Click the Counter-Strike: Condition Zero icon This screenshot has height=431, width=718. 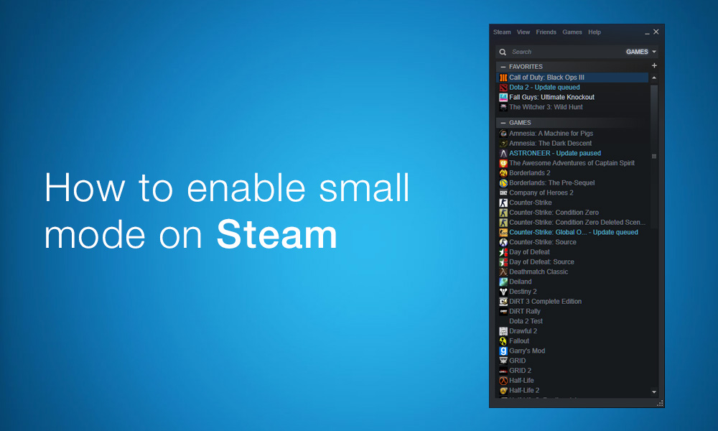coord(503,213)
